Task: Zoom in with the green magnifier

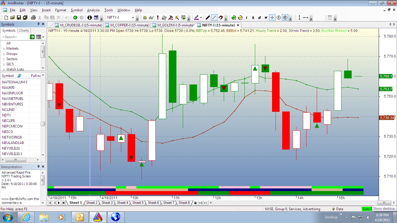Action: [x=234, y=17]
